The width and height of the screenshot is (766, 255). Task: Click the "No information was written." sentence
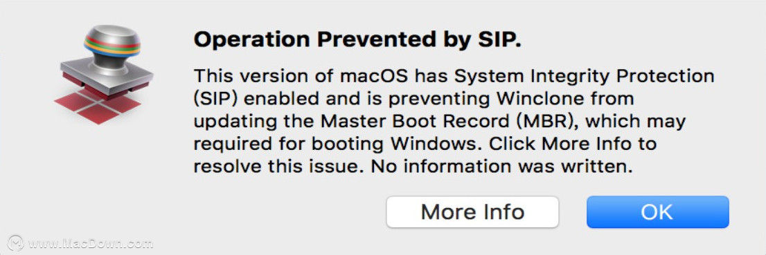click(x=501, y=167)
